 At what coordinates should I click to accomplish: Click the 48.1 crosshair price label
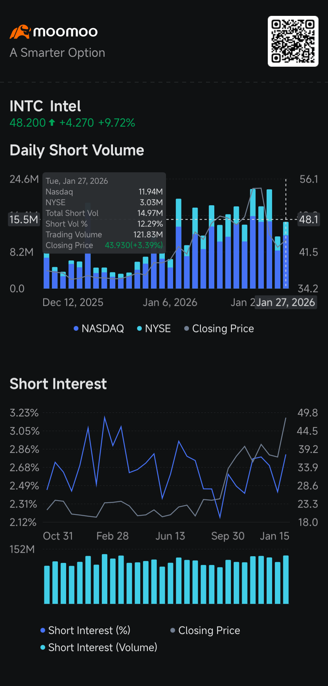click(309, 220)
